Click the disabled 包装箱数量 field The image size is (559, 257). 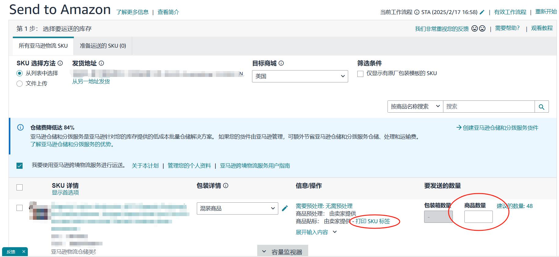[438, 217]
